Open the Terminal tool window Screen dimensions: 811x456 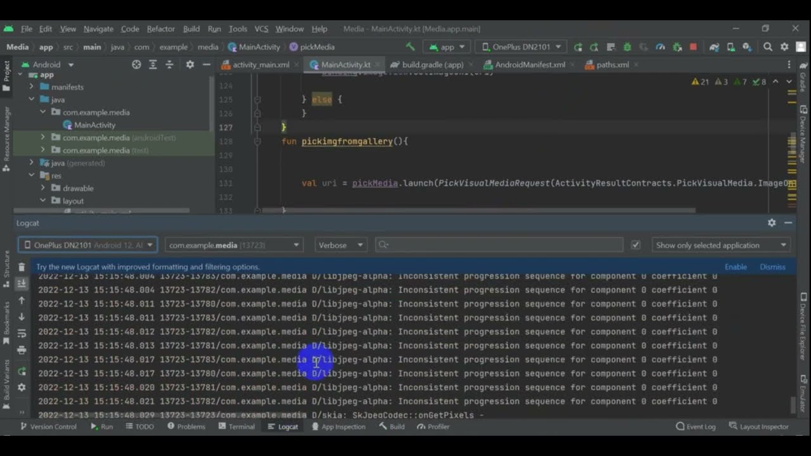[236, 426]
